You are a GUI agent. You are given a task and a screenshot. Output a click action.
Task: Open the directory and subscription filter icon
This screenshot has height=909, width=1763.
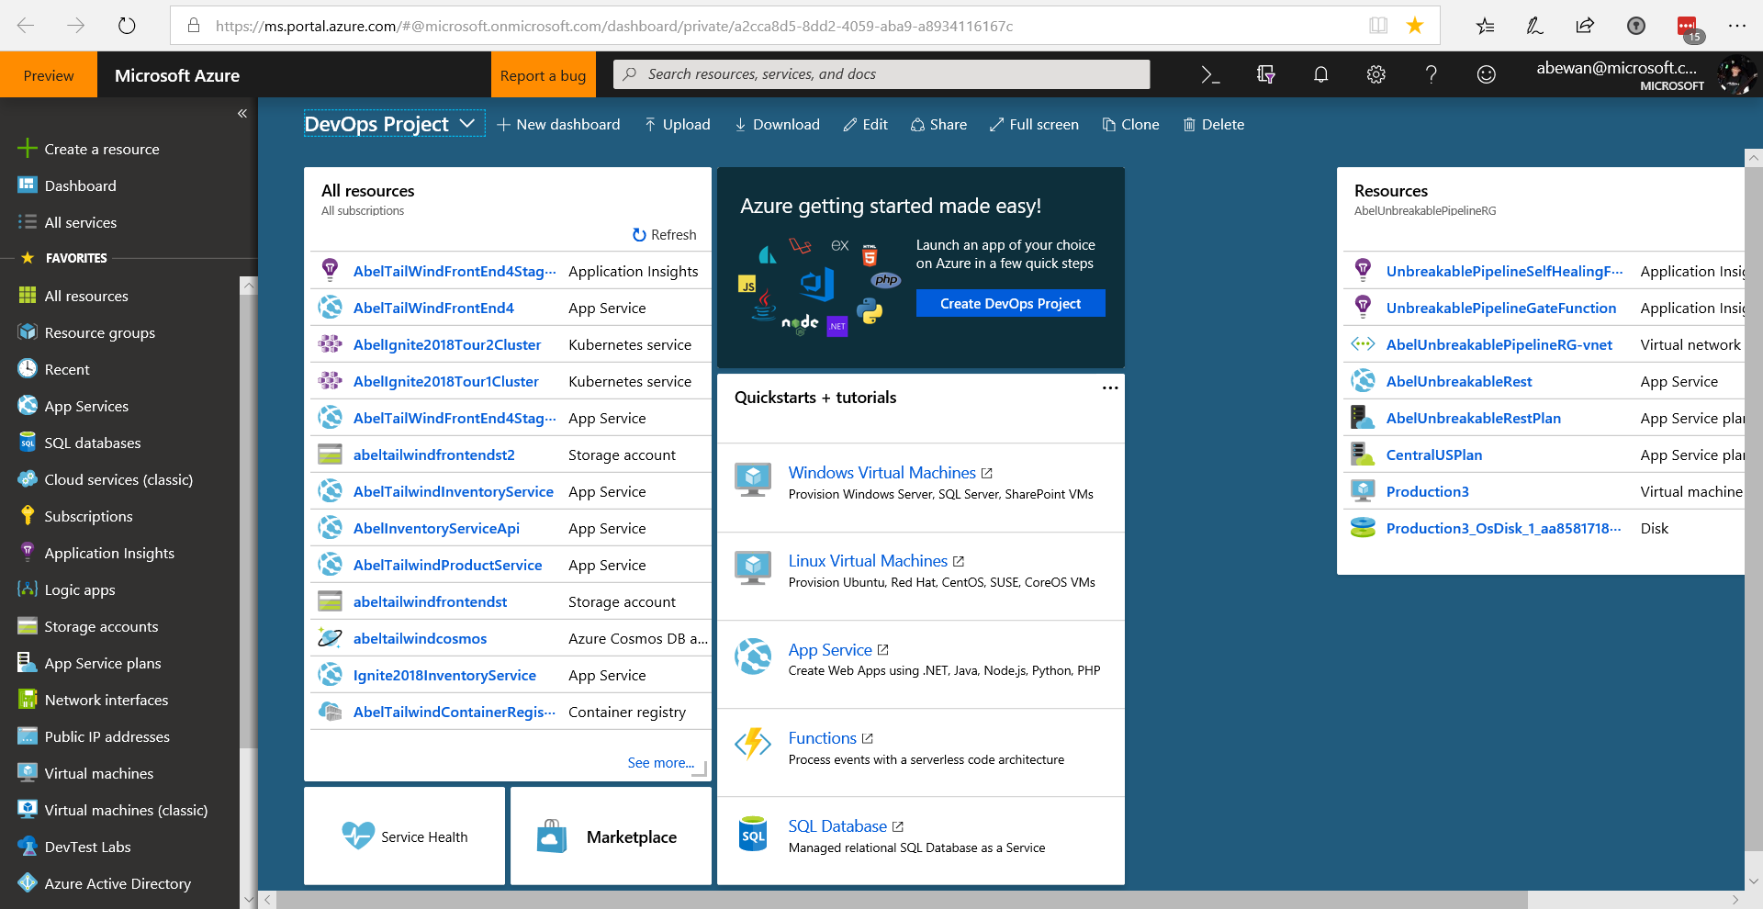[x=1265, y=74]
